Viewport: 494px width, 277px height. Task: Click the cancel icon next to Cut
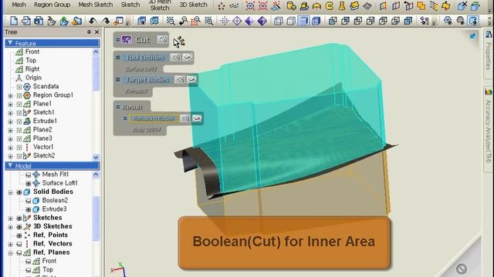[x=162, y=39]
